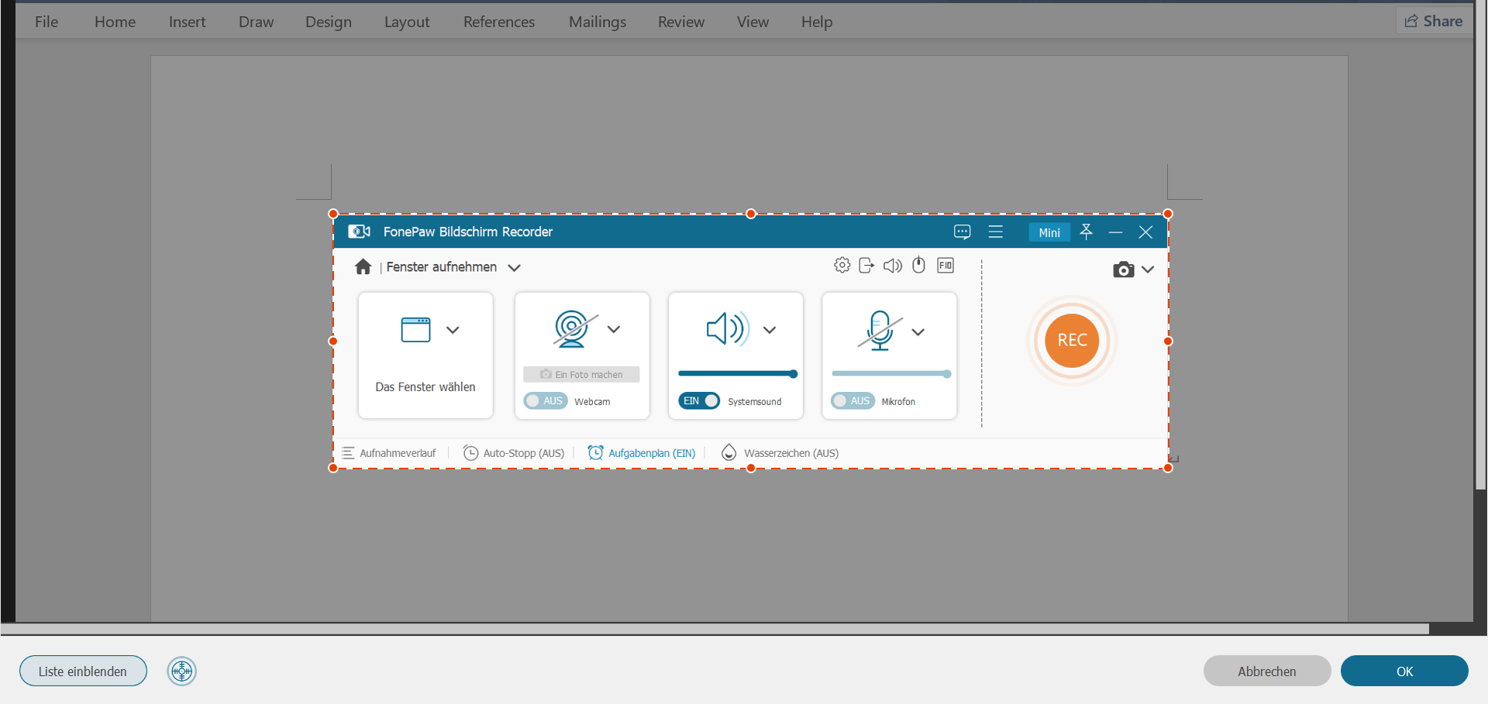This screenshot has width=1488, height=704.
Task: Click the Wasserzeichen droplet icon
Action: tap(728, 453)
